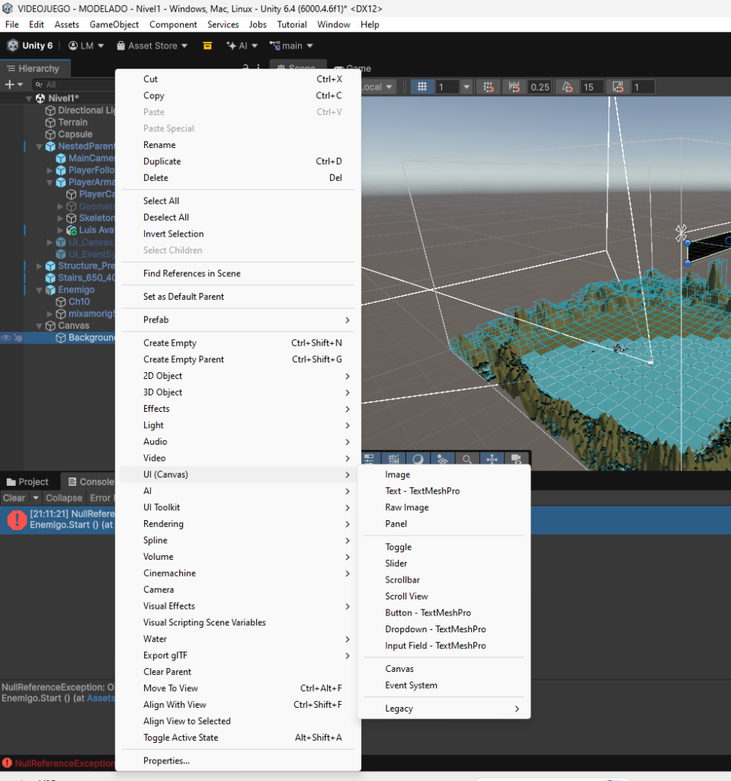Select the Ch10 object icon
Screen dimensions: 731x781
point(61,302)
